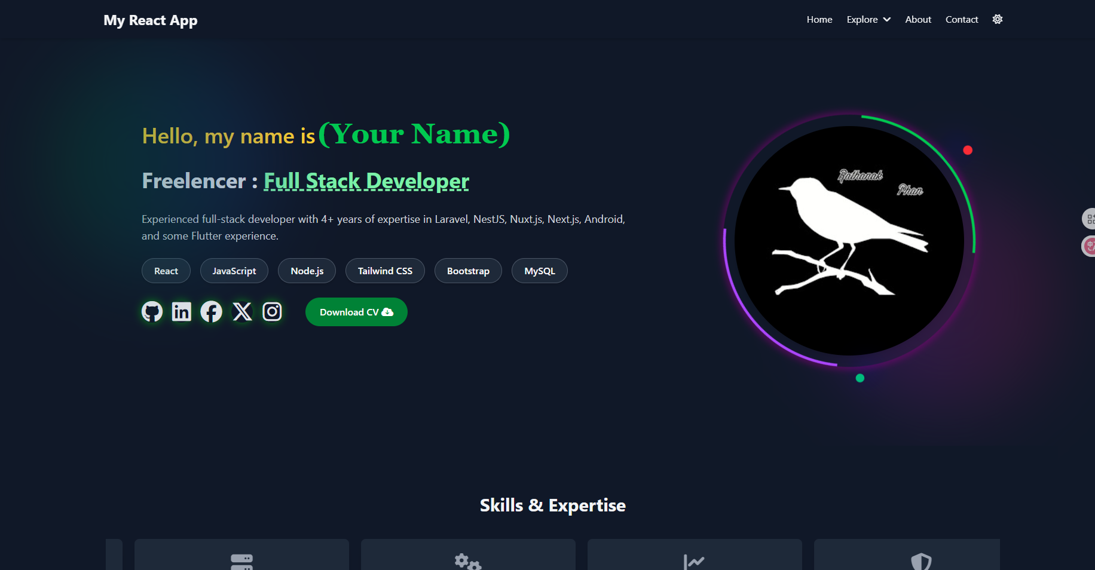Open the About page link
1095x570 pixels.
point(917,19)
